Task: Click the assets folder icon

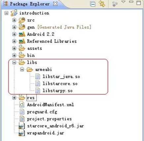Action: pyautogui.click(x=22, y=48)
